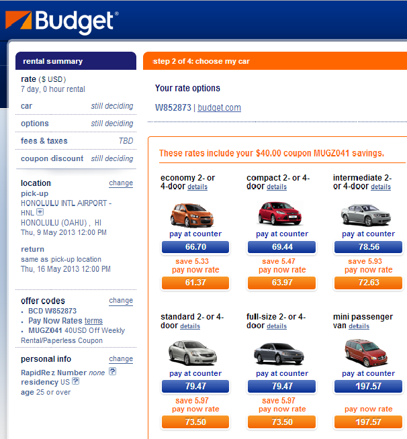The image size is (407, 439).
Task: Change the pick-up location
Action: click(121, 183)
